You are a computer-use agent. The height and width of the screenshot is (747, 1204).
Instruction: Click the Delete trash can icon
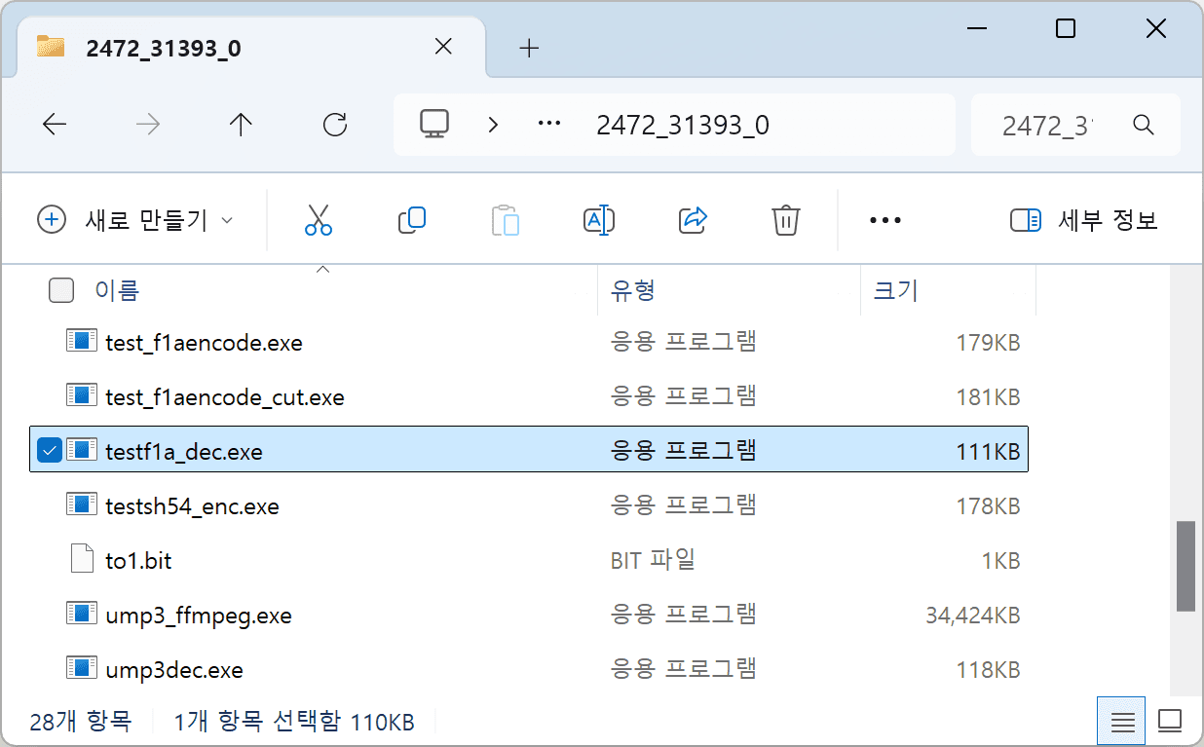click(785, 220)
